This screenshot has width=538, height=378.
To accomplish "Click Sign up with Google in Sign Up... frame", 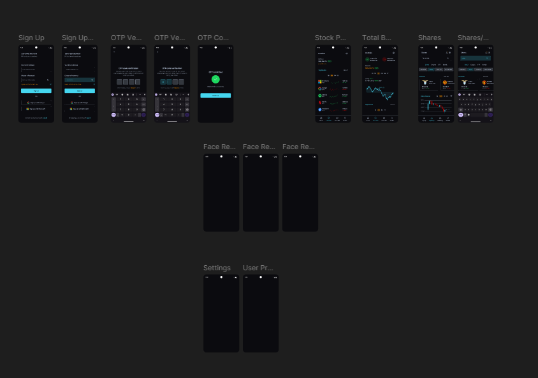I will (x=80, y=103).
